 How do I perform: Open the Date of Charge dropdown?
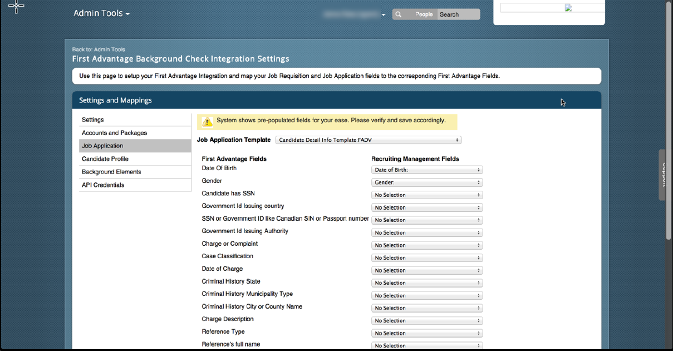pos(427,270)
